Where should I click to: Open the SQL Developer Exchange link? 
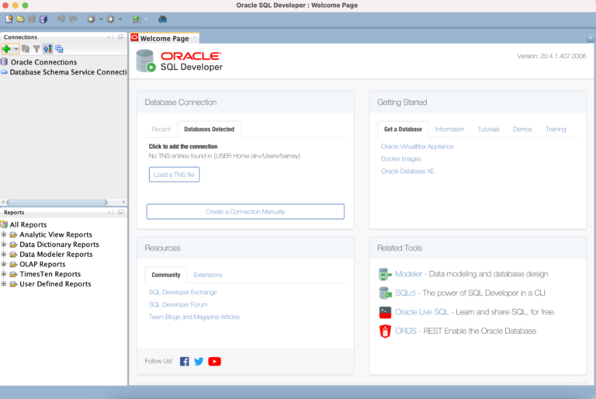click(182, 292)
